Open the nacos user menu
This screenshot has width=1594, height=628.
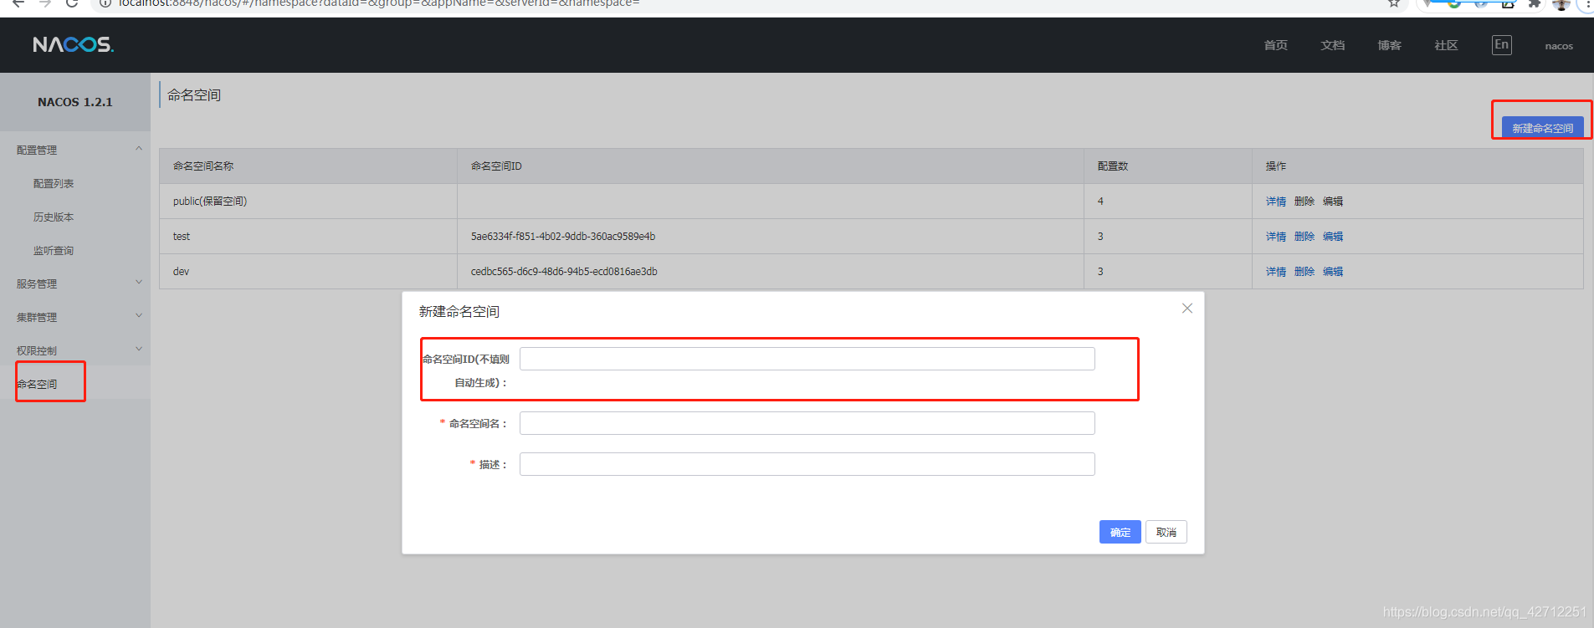(x=1558, y=46)
